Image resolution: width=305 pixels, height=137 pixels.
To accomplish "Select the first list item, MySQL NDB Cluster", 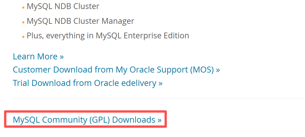I will (x=63, y=6).
